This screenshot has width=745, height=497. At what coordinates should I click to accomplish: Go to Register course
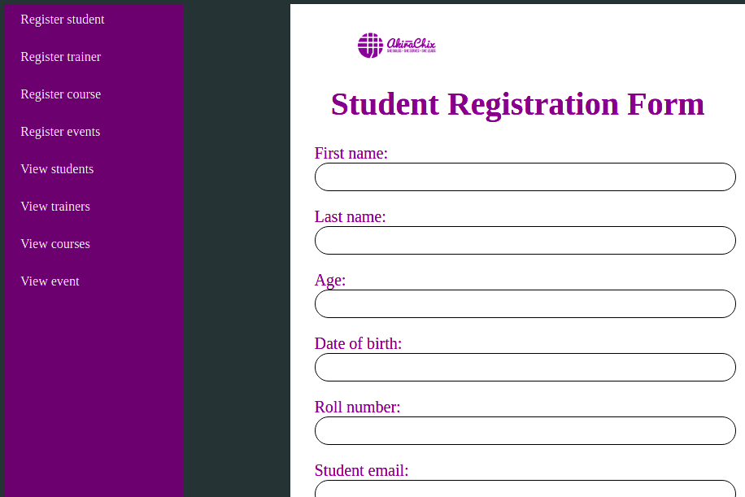coord(61,94)
